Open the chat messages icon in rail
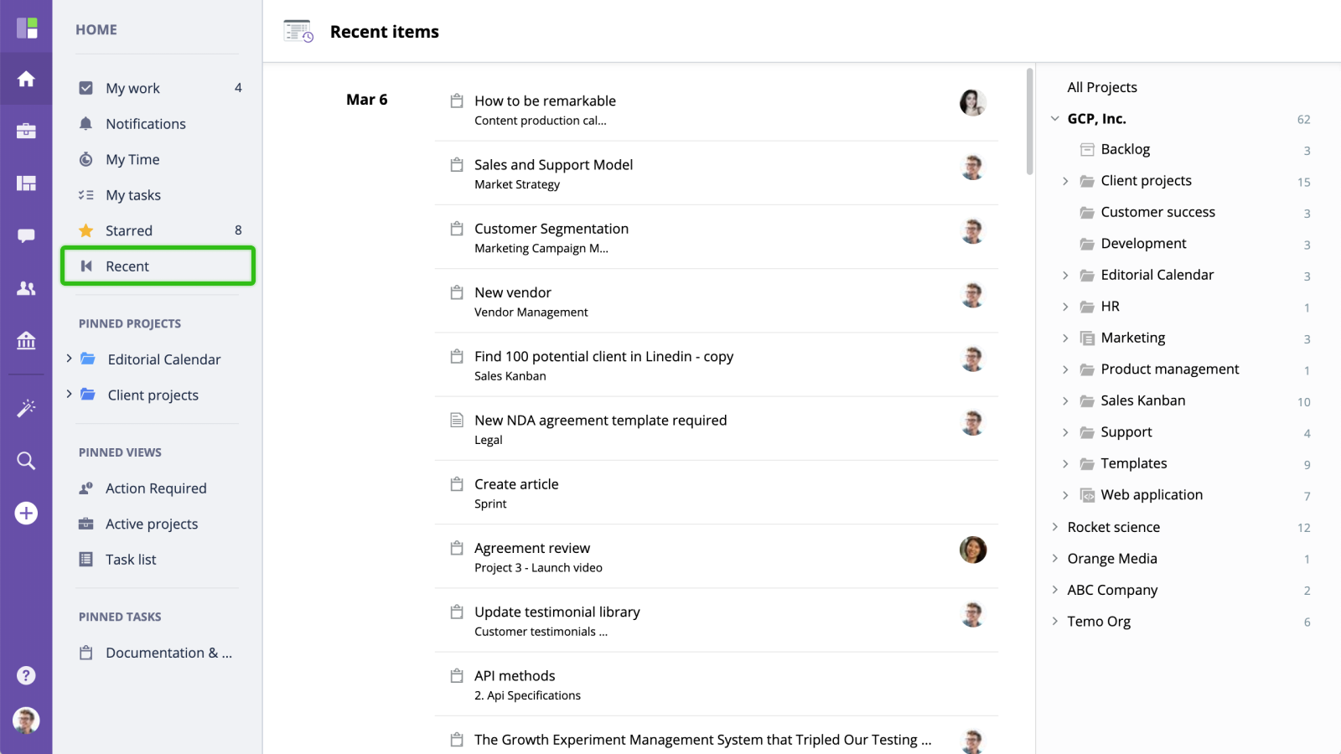This screenshot has height=754, width=1341. (x=26, y=235)
